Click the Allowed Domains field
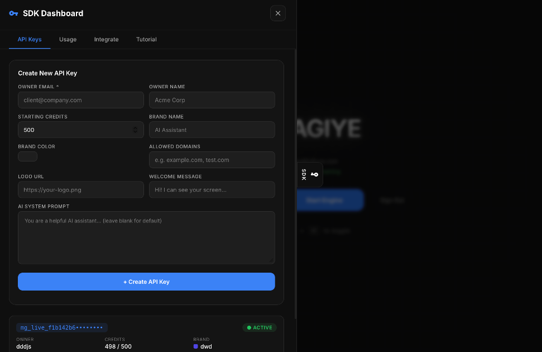Screen dimensions: 542x352 pyautogui.click(x=212, y=160)
